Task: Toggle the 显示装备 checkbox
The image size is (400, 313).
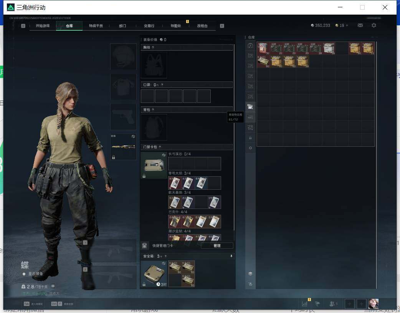Action: [24, 274]
